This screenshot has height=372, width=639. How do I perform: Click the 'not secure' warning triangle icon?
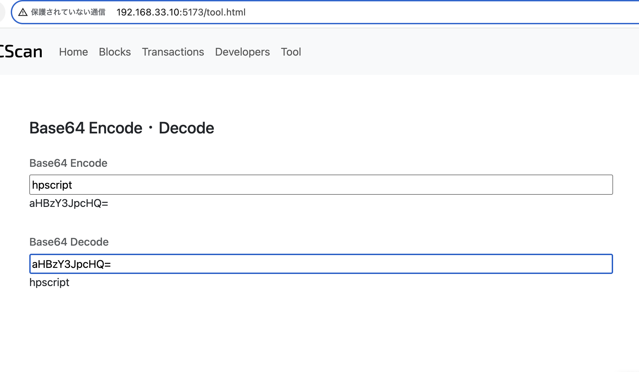point(23,12)
